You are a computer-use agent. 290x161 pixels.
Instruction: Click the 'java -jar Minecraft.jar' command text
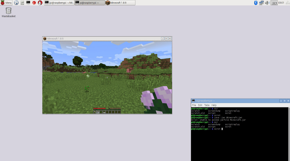pyautogui.click(x=228, y=118)
